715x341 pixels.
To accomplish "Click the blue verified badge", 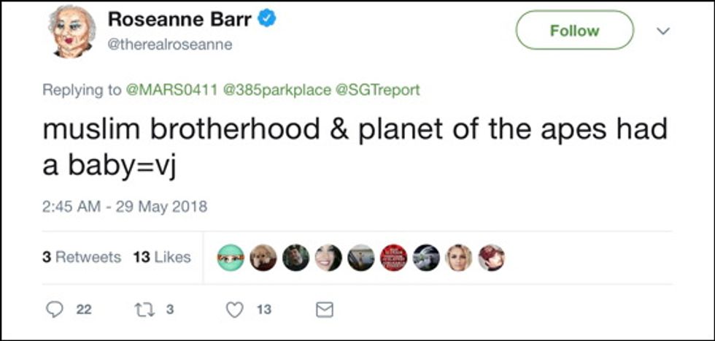I will pyautogui.click(x=267, y=20).
